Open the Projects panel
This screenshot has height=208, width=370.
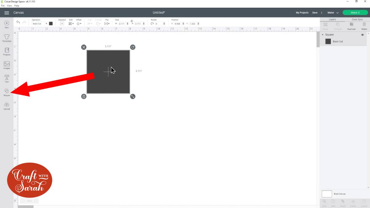(x=6, y=51)
